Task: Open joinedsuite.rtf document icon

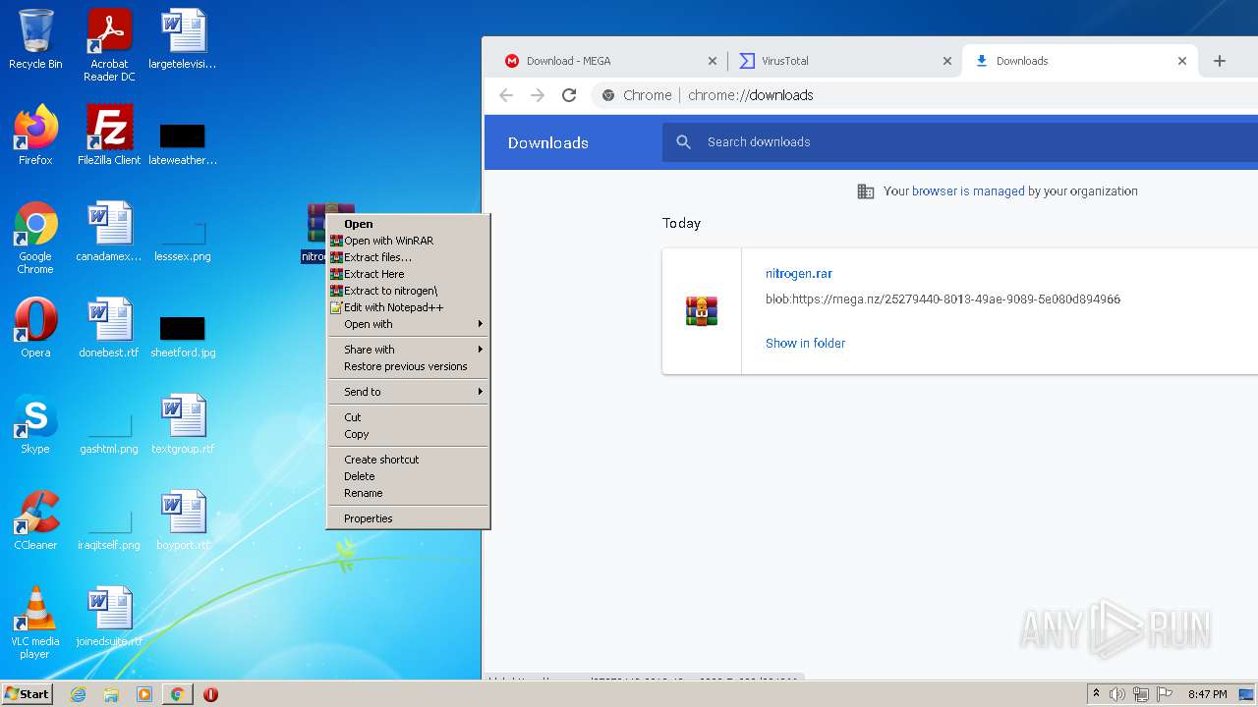Action: pyautogui.click(x=109, y=617)
